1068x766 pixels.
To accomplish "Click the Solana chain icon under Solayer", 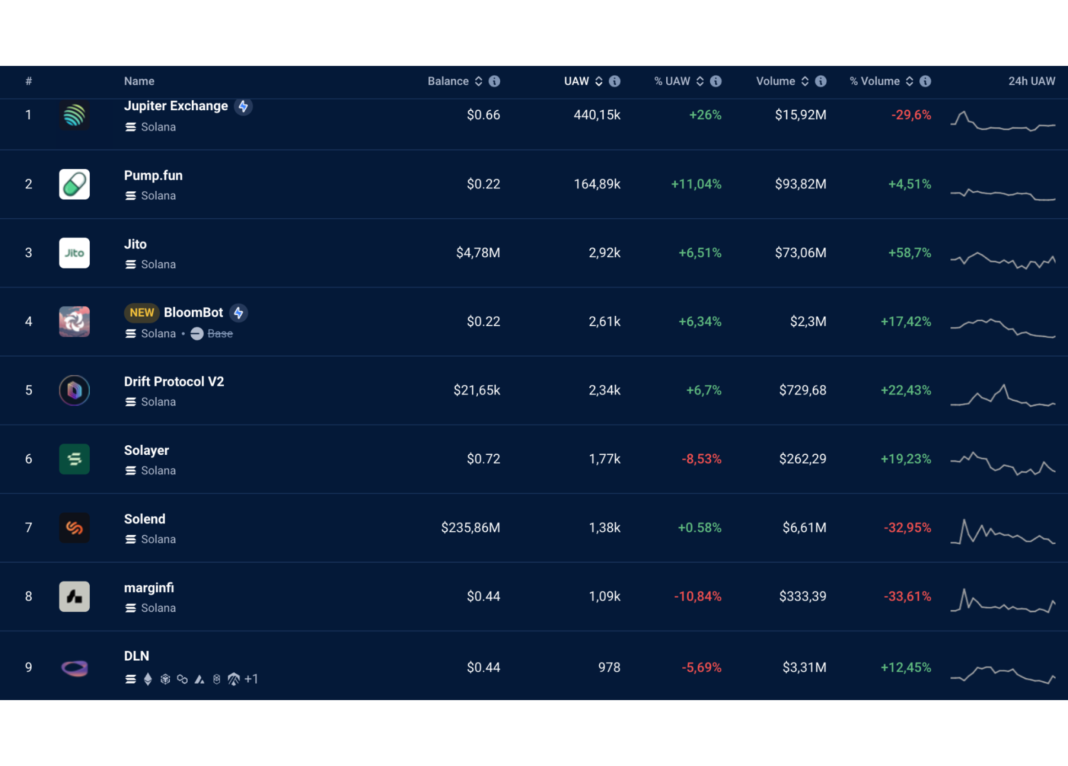I will [130, 471].
